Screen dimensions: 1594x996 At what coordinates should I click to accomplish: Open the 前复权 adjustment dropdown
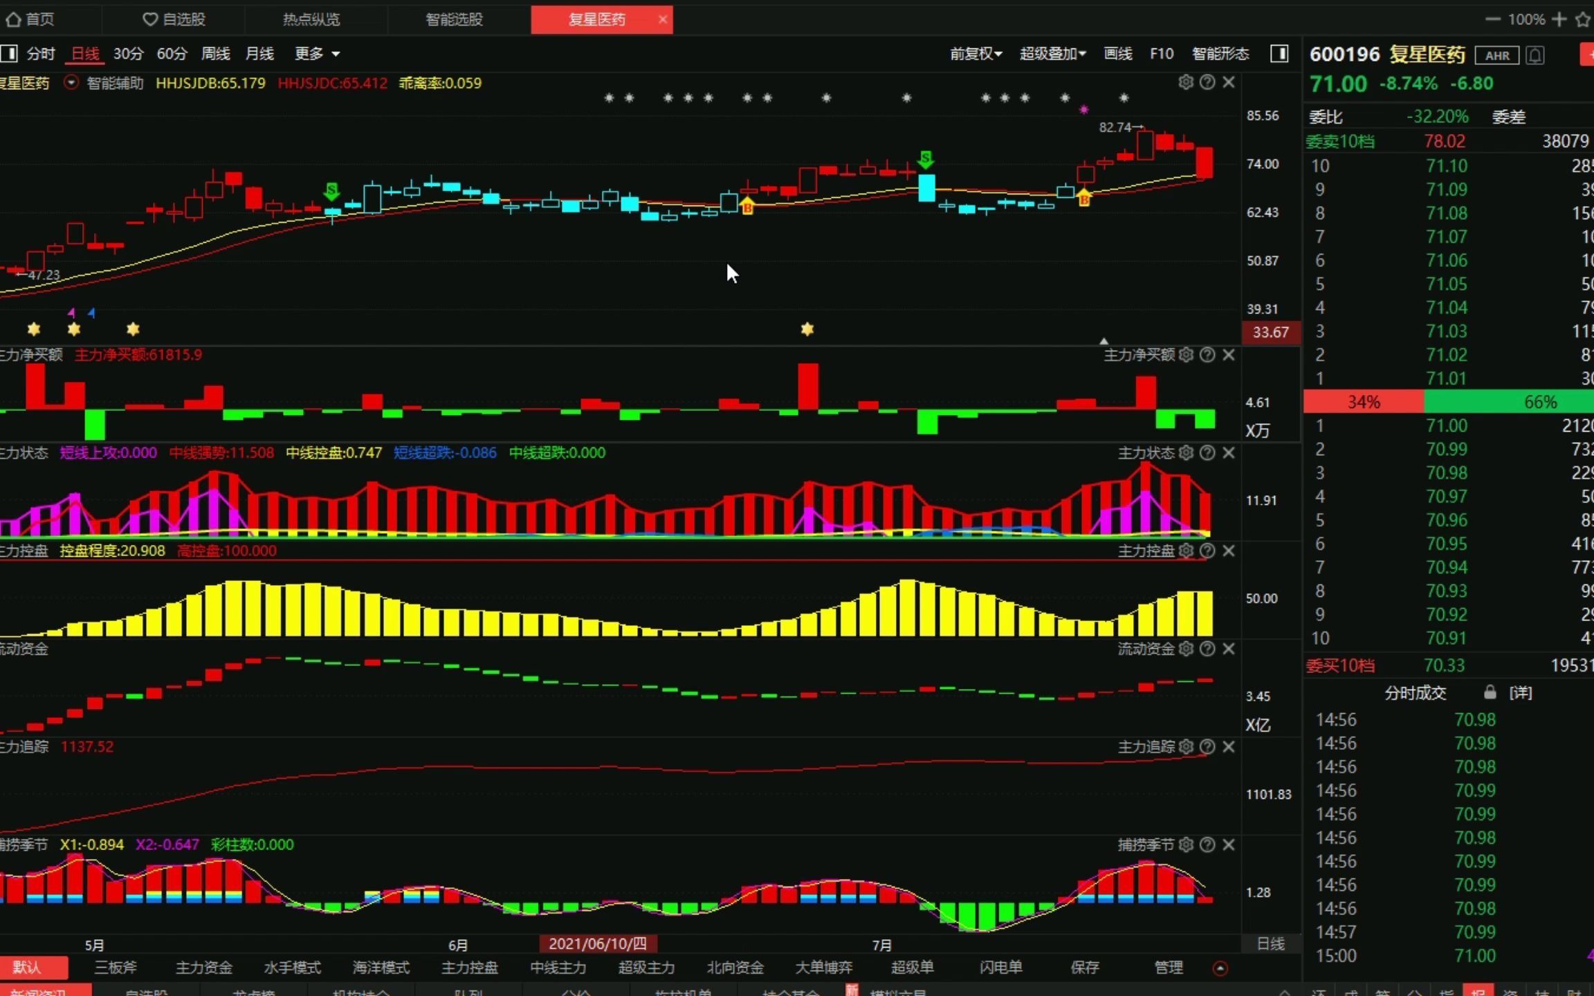coord(975,53)
